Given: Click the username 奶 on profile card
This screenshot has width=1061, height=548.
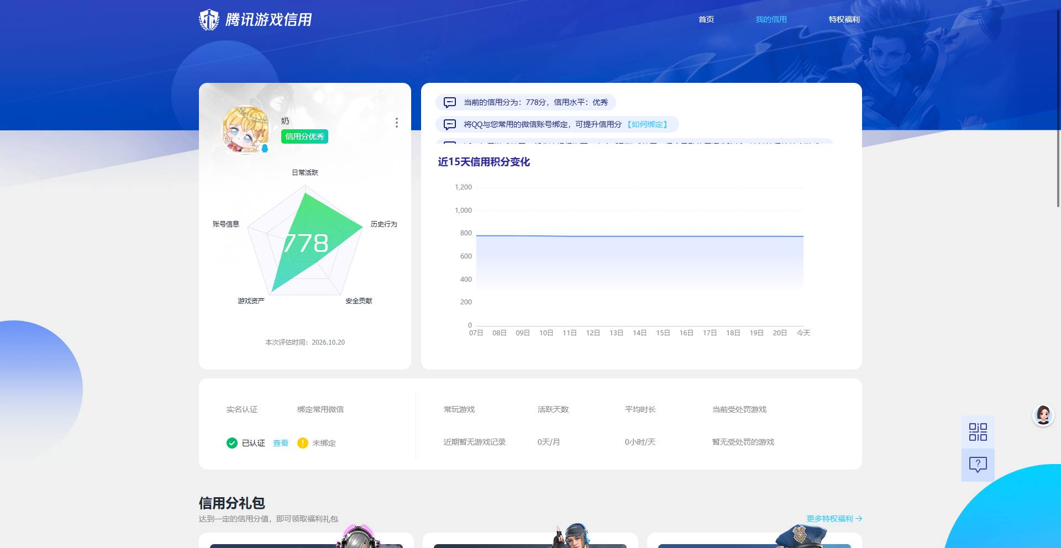Looking at the screenshot, I should point(285,121).
